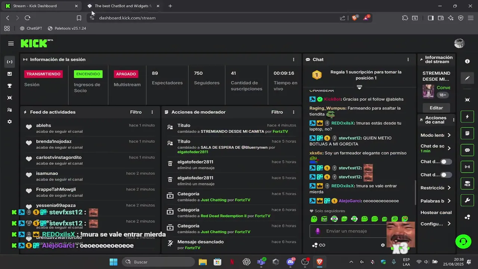The height and width of the screenshot is (269, 478).
Task: Select the heart-eyes green emote
Action: click(x=404, y=219)
